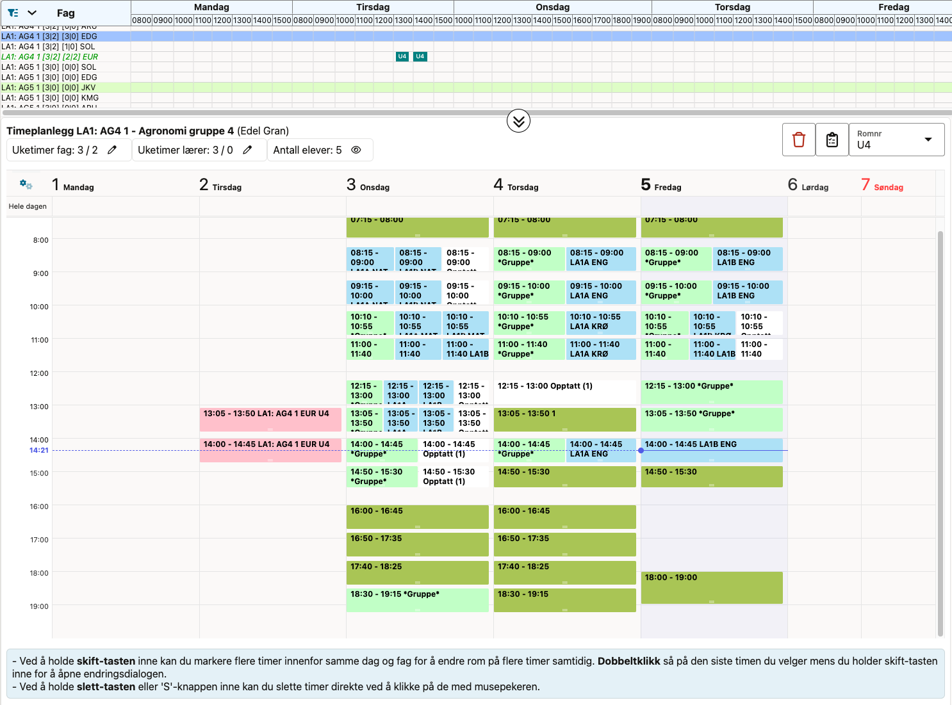Viewport: 952px width, 705px height.
Task: Click the Mandag day column header
Action: (126, 185)
